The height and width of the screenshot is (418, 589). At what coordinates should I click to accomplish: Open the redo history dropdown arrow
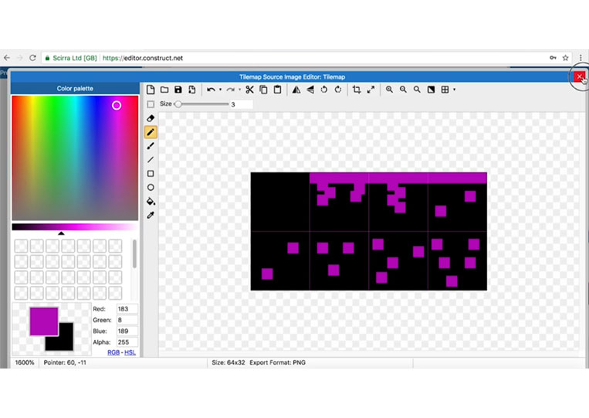(x=239, y=90)
